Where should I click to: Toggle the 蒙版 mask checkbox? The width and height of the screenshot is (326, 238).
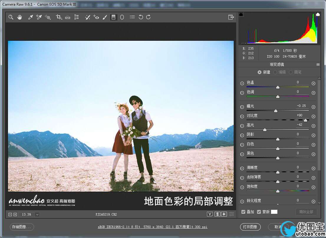[x=259, y=212]
